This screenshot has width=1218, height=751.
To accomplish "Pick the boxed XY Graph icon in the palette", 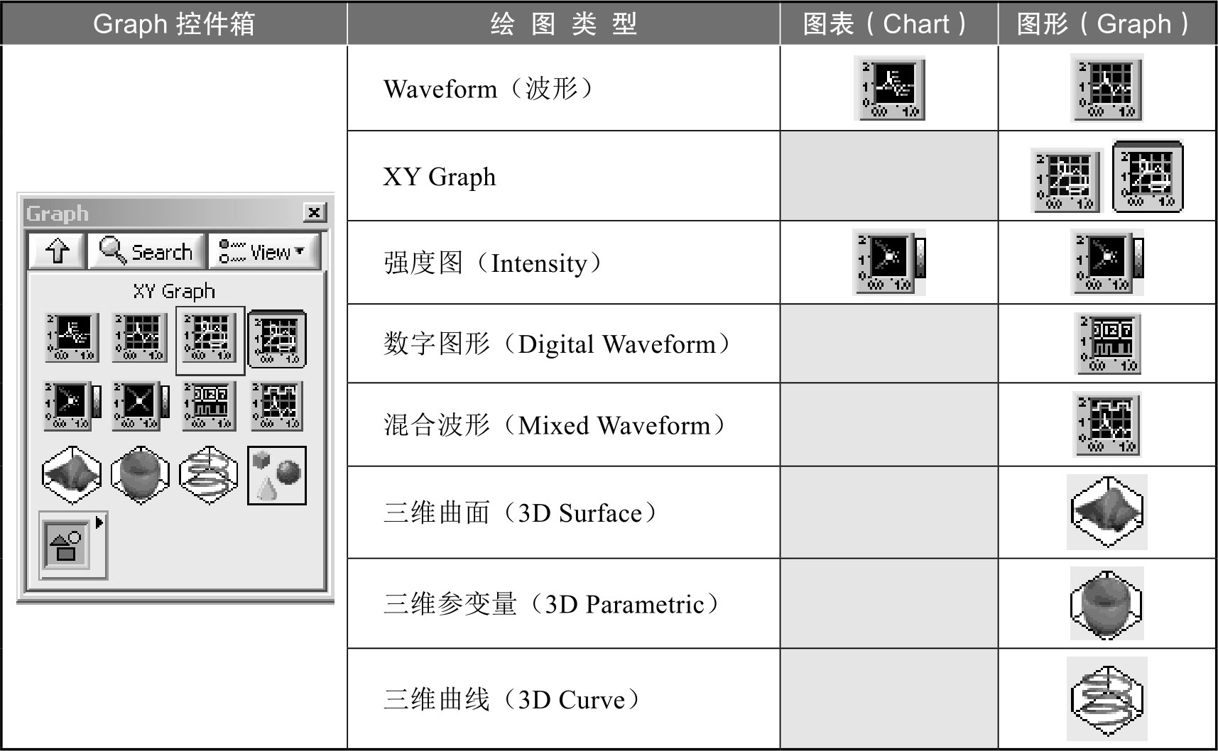I will click(210, 339).
